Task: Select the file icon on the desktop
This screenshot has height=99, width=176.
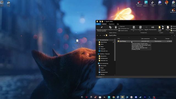Action: pos(77,42)
